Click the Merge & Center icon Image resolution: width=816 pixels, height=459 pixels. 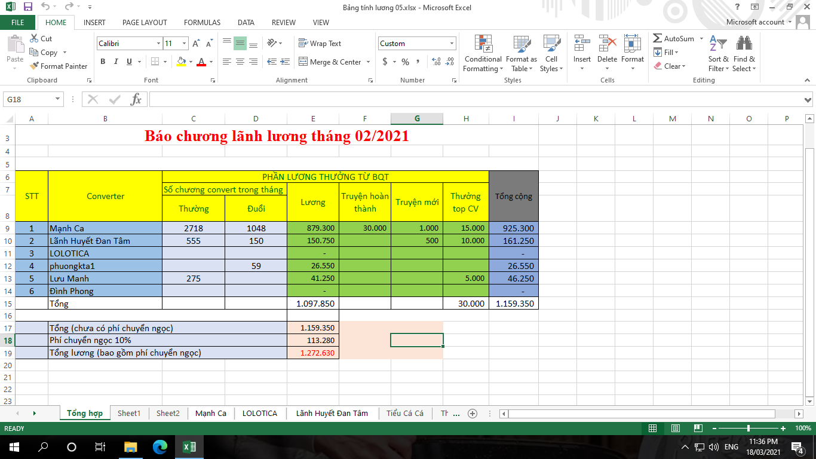[303, 62]
